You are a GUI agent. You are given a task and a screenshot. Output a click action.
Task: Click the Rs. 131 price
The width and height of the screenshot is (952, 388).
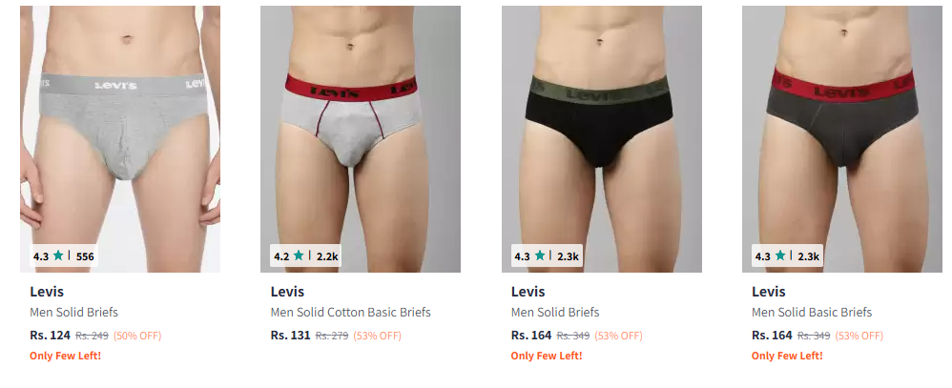[290, 336]
